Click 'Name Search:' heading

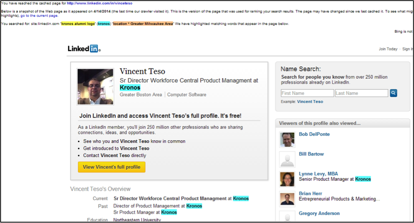coord(301,69)
